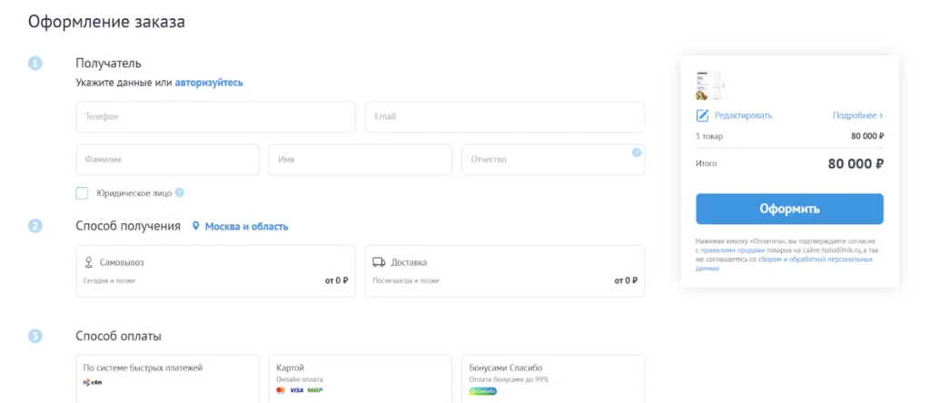Screen dimensions: 930x403
Task: Click the location pin icon near Москва и область
Action: coord(195,226)
